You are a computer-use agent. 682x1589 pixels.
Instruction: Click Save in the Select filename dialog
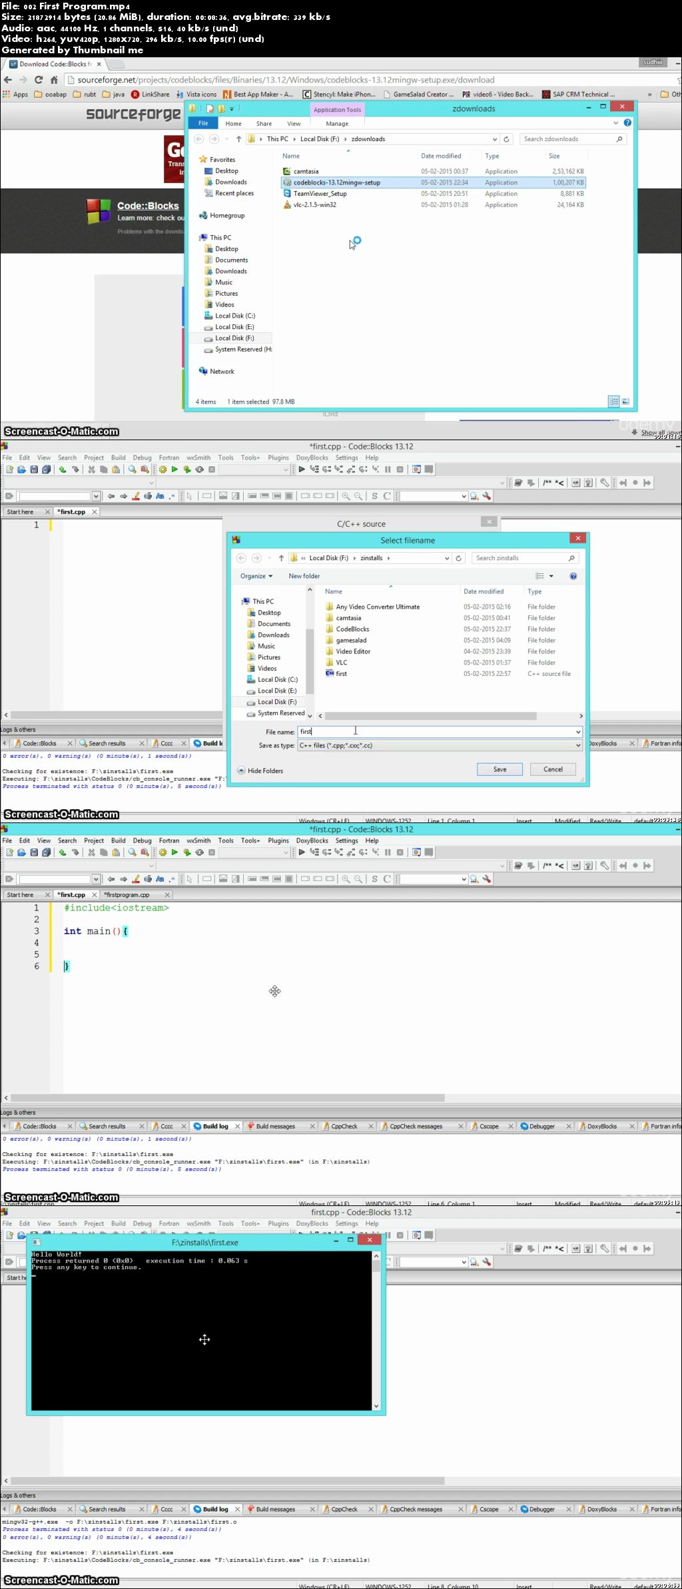(500, 769)
